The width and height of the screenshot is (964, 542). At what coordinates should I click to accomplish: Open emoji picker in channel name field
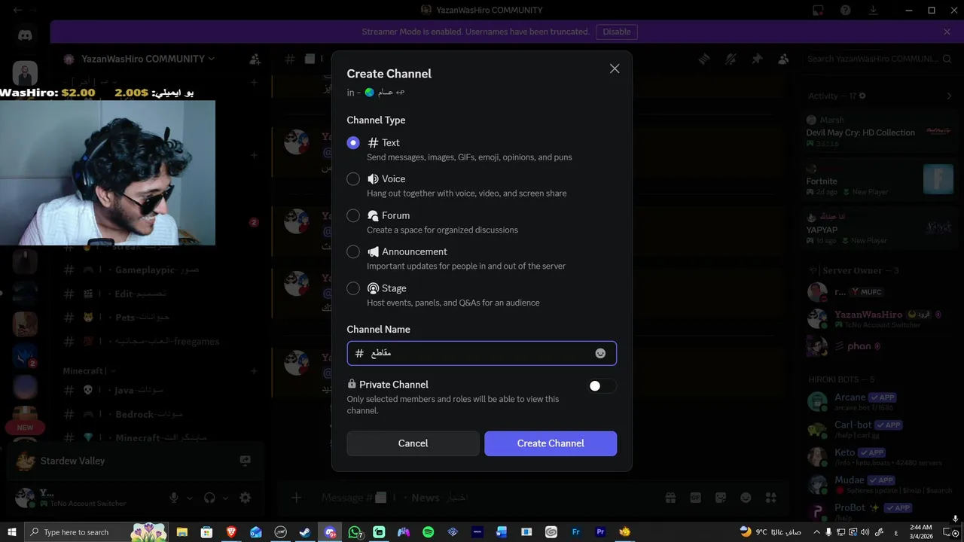[x=600, y=353]
